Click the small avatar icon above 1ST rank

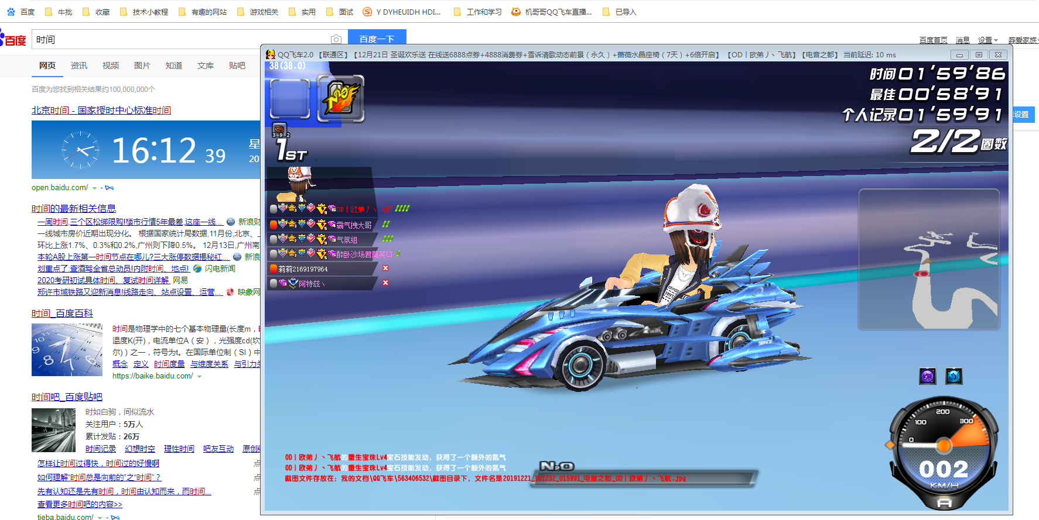(279, 130)
